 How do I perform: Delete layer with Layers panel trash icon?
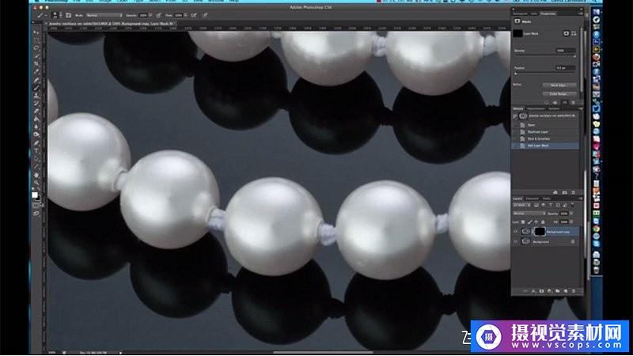pos(573,291)
